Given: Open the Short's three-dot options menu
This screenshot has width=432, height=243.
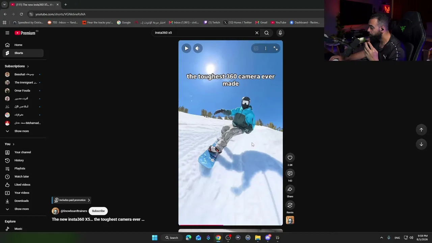Looking at the screenshot, I should (x=266, y=49).
